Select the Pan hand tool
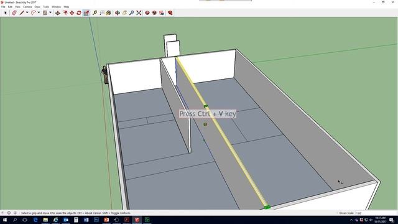398x224 pixels. pyautogui.click(x=124, y=12)
